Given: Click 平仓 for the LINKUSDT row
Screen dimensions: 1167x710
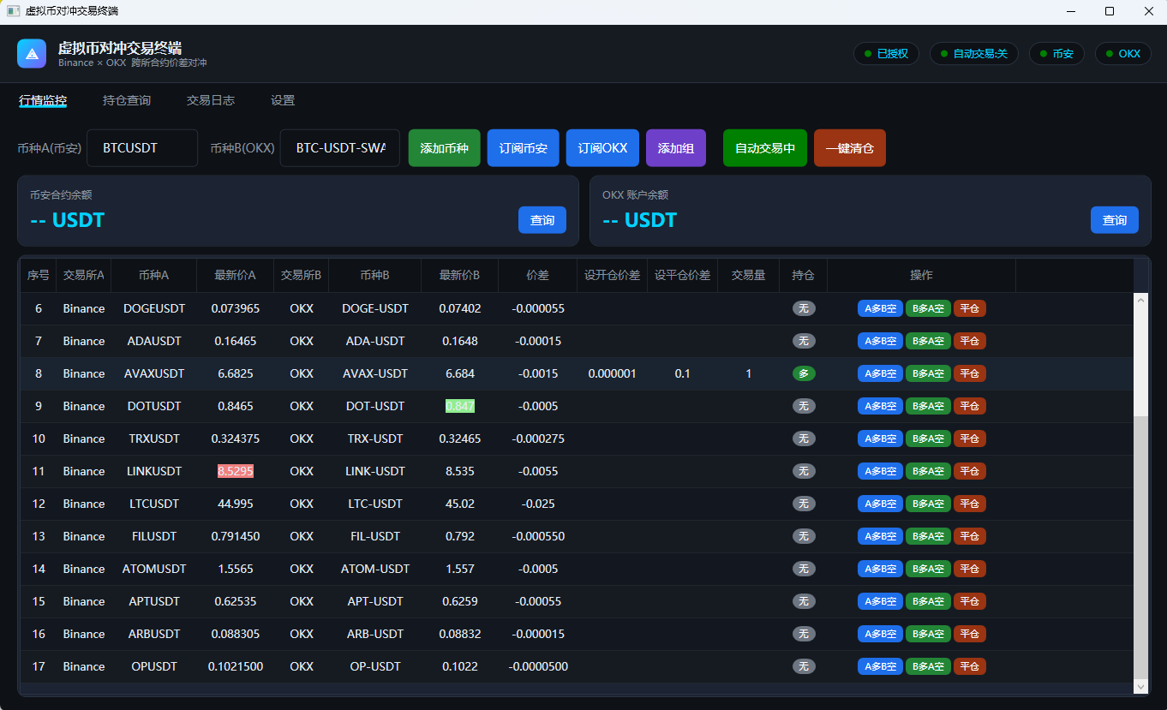Looking at the screenshot, I should click(x=970, y=471).
